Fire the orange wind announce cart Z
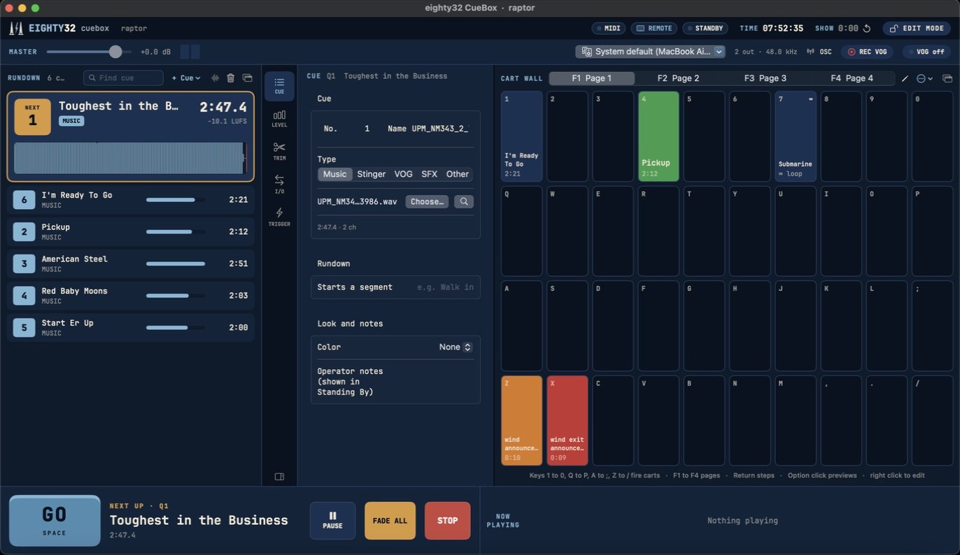The image size is (960, 555). (521, 421)
